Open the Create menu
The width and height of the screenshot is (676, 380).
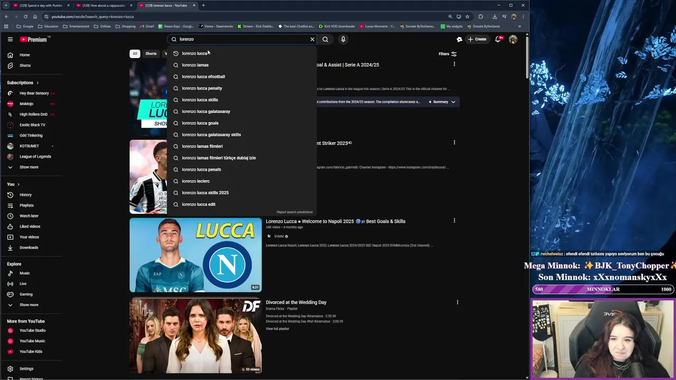[477, 39]
